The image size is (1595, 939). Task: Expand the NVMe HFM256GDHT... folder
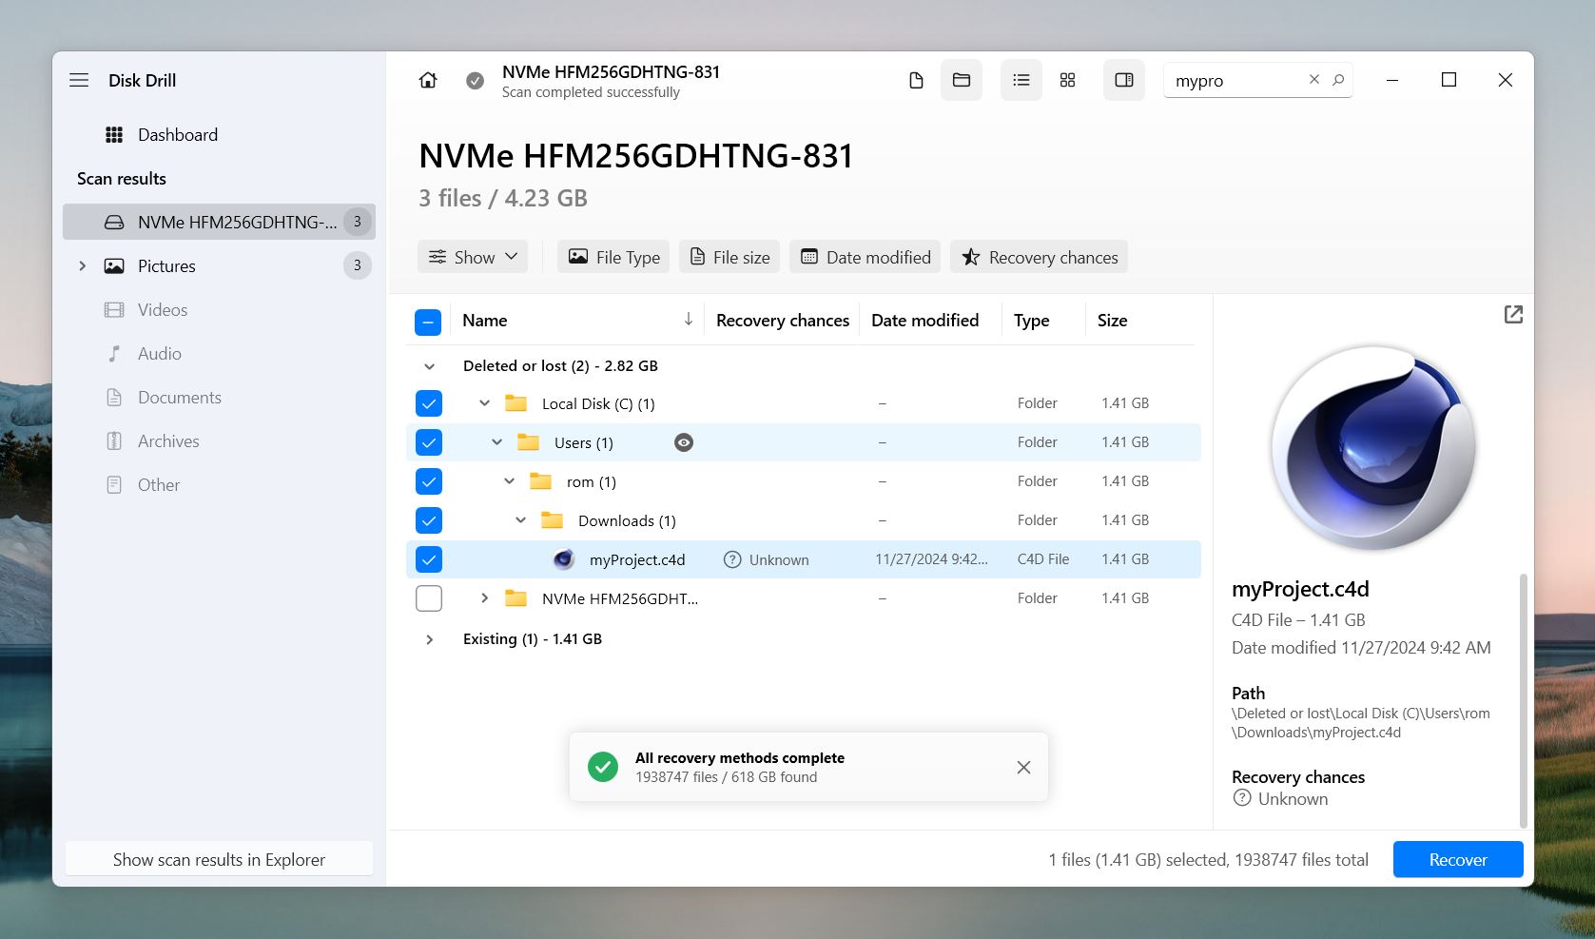484,598
